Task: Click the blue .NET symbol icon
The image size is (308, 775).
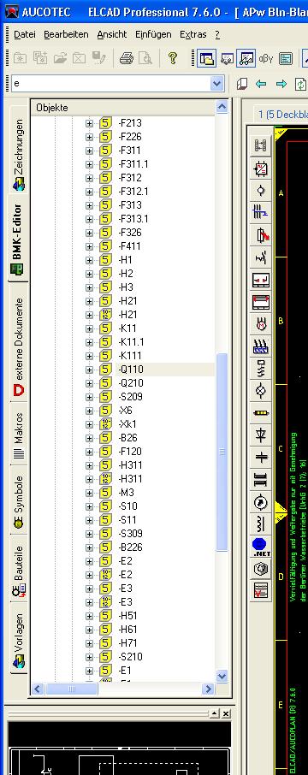Action: coord(261,547)
